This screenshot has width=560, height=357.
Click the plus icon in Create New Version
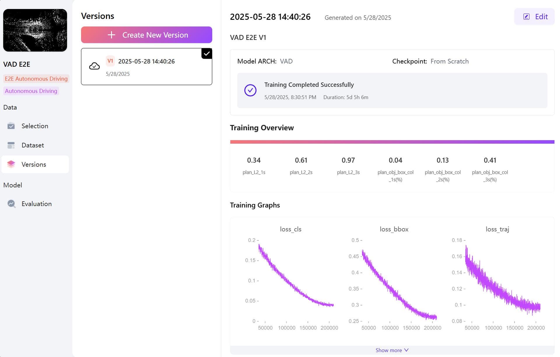[x=111, y=35]
